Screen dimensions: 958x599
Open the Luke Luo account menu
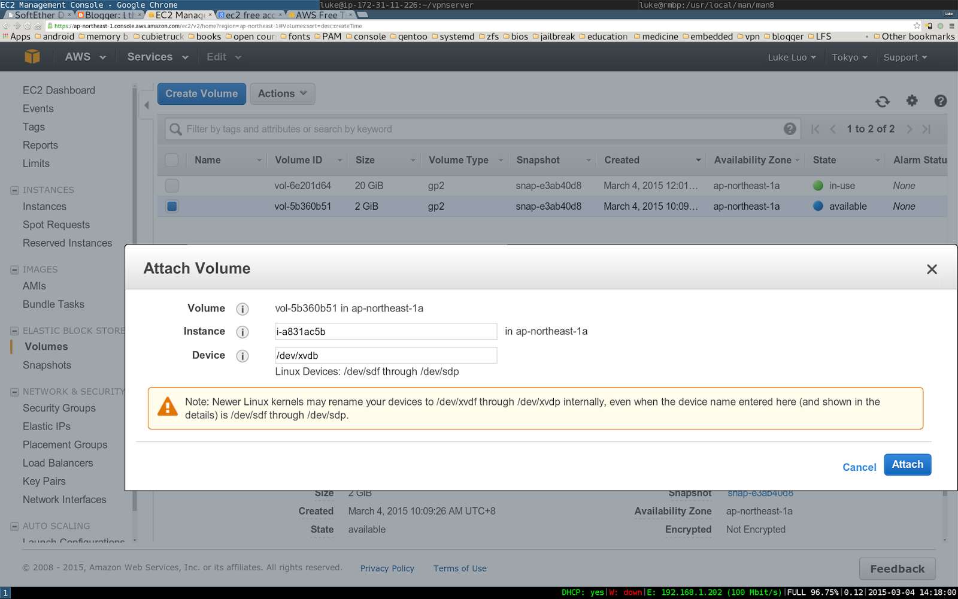tap(792, 58)
